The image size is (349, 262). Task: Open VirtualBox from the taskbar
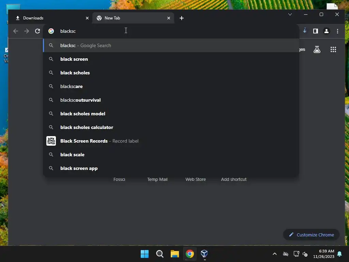204,253
